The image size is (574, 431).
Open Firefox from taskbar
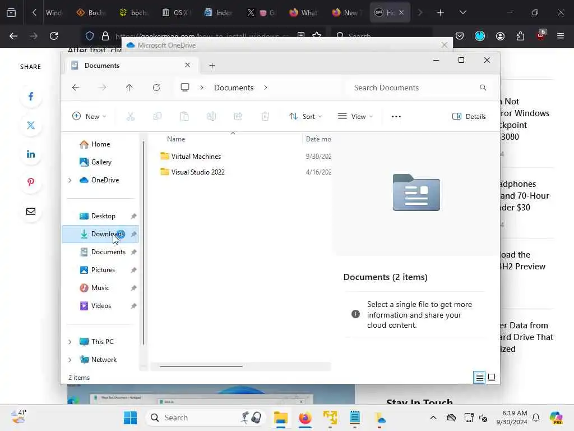pos(305,418)
